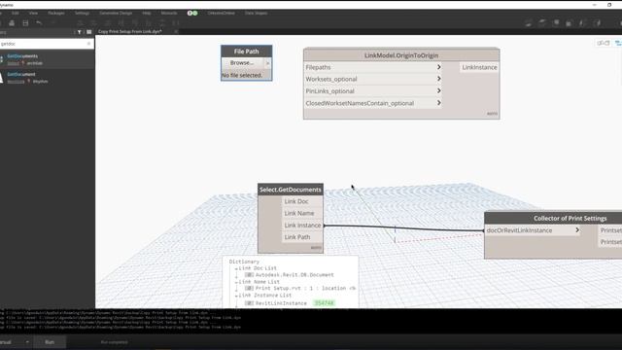Screen dimensions: 622x350
Task: Click the Run completed status text
Action: (x=115, y=342)
